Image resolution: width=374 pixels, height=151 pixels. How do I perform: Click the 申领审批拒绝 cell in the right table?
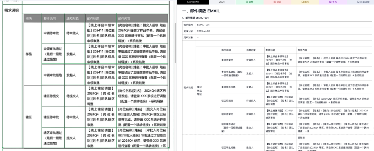point(233,87)
